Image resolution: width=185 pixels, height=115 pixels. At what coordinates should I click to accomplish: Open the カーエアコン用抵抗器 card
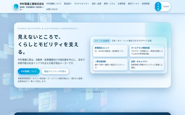[147, 51]
